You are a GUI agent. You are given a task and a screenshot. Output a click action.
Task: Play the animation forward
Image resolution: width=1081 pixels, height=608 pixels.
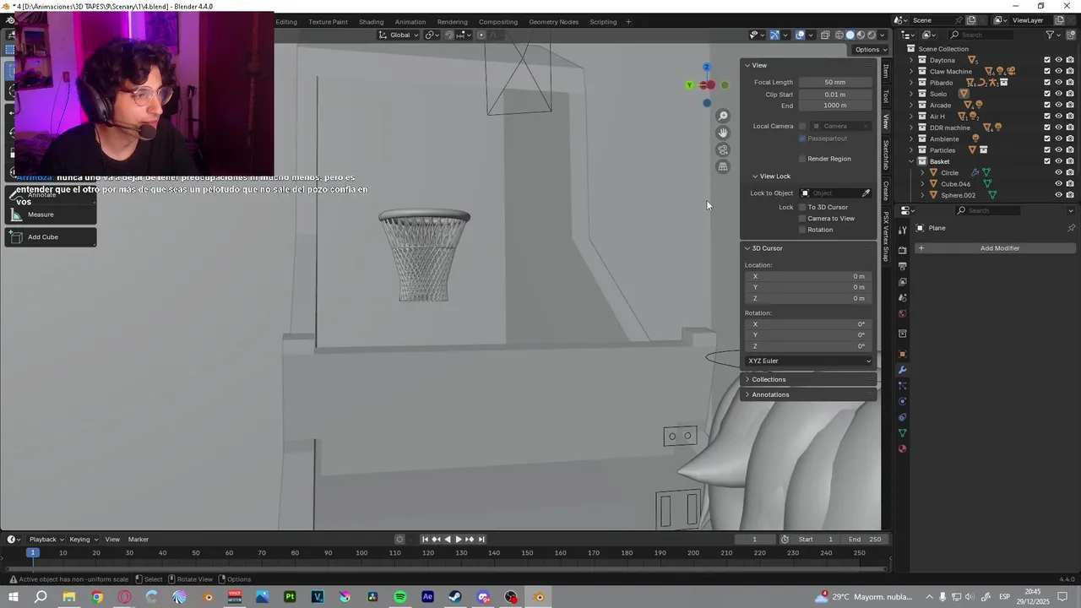point(459,540)
